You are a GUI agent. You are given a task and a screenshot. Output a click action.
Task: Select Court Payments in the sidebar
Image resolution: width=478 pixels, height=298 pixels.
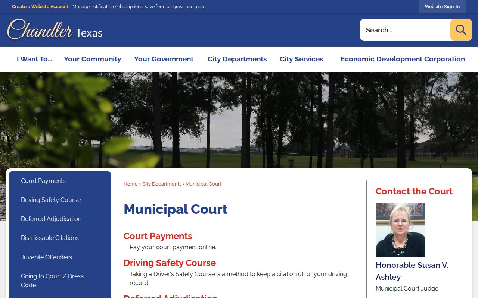(60, 181)
